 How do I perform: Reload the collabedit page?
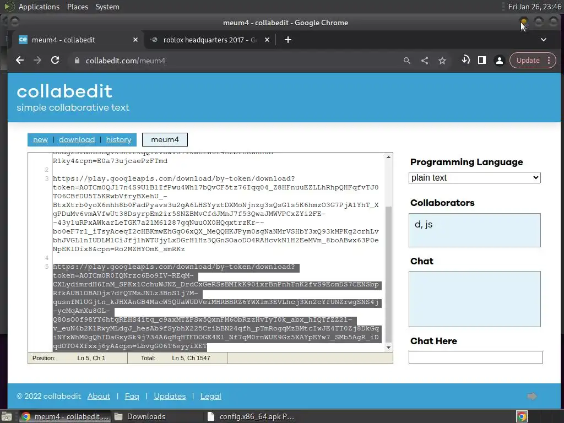point(55,61)
